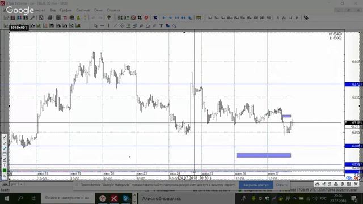Click the yellow-green alert bell icon
The image size is (363, 204).
[78, 18]
